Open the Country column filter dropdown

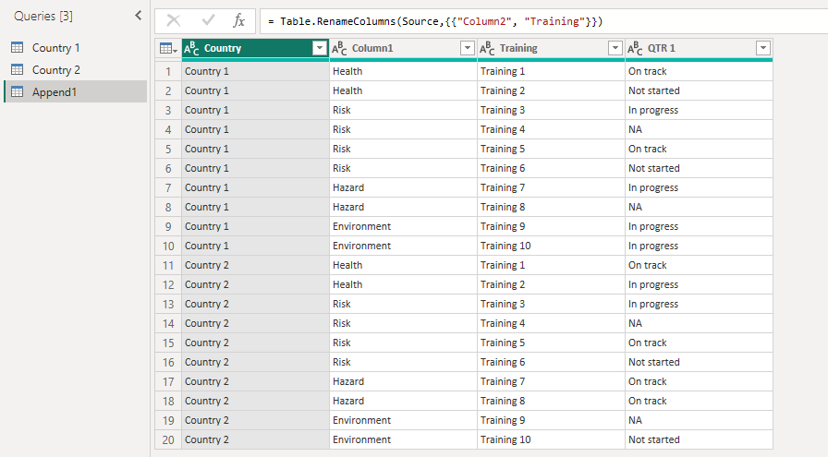coord(320,49)
